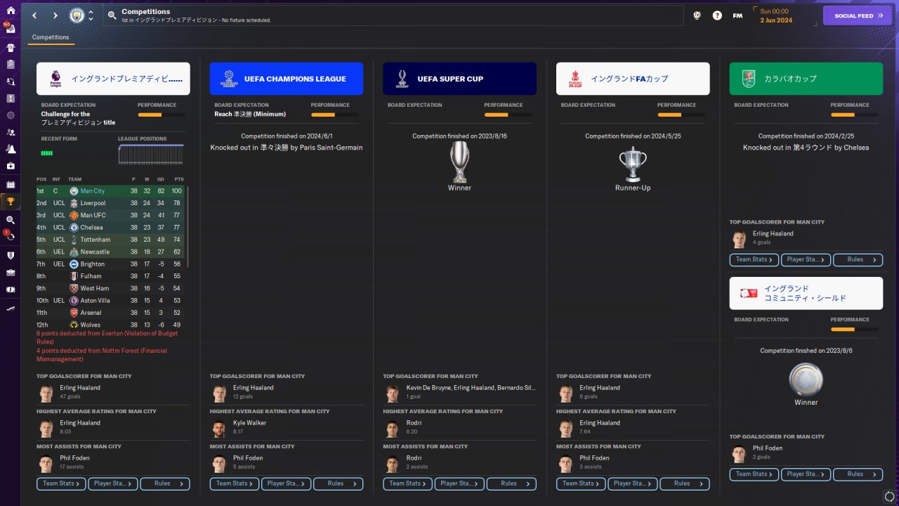Click the League Positions mini graph
The height and width of the screenshot is (506, 899).
[x=151, y=155]
